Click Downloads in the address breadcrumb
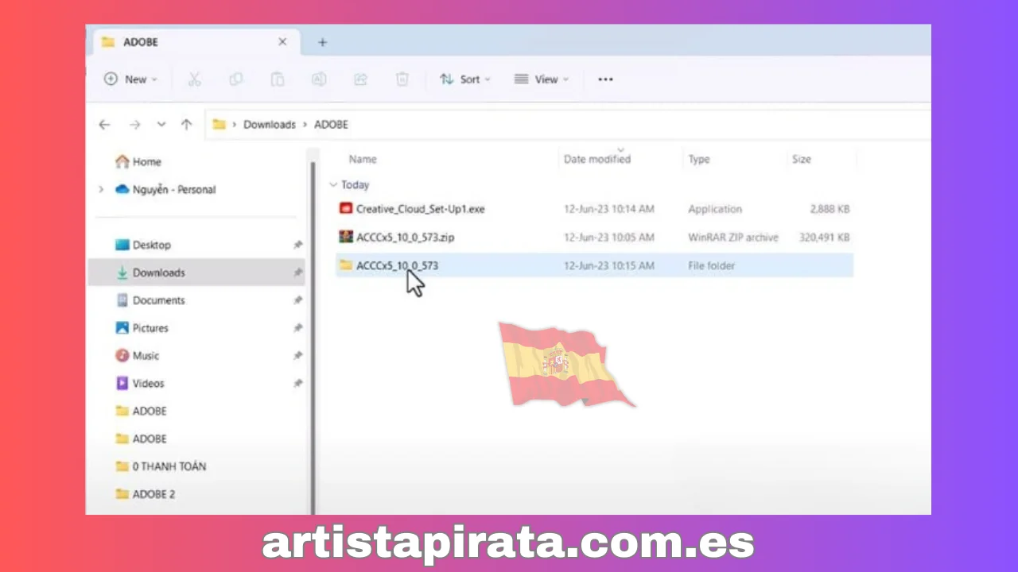This screenshot has height=572, width=1018. pyautogui.click(x=270, y=125)
